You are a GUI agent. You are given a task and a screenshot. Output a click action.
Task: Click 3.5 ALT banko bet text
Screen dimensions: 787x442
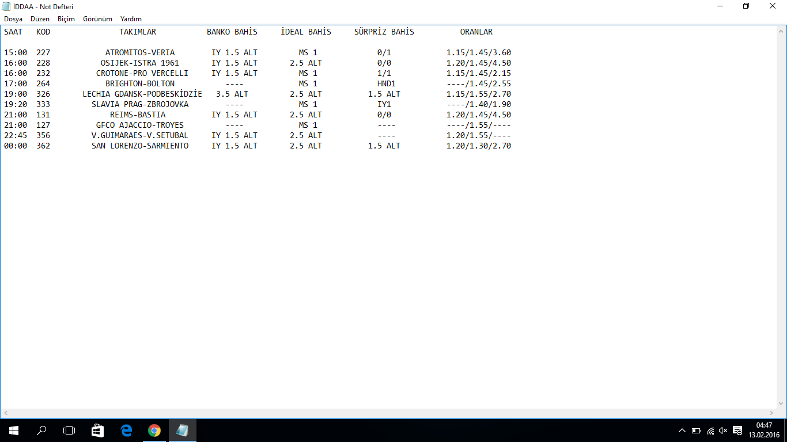point(232,94)
